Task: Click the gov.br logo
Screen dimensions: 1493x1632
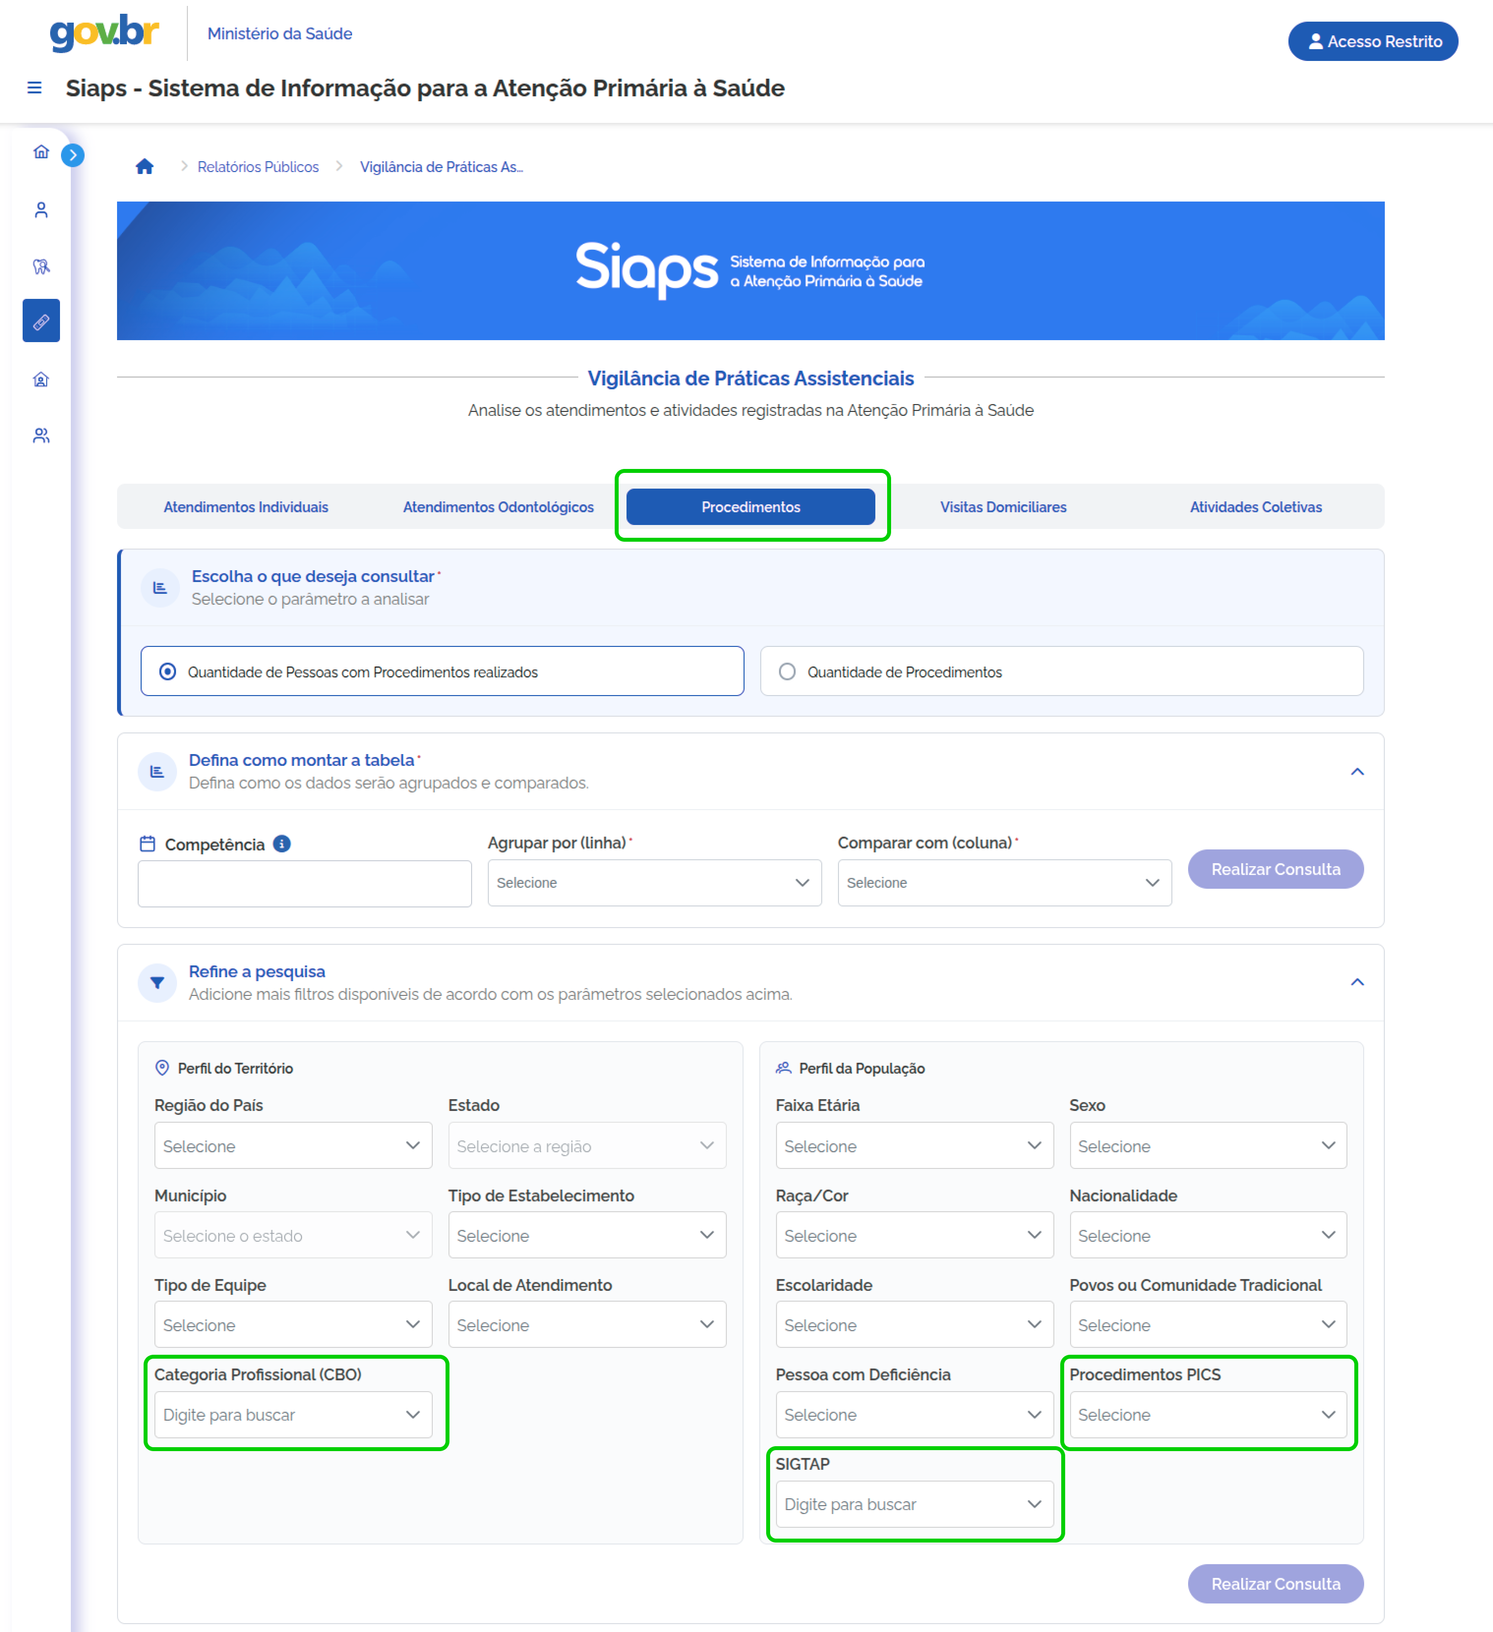Action: pyautogui.click(x=104, y=32)
